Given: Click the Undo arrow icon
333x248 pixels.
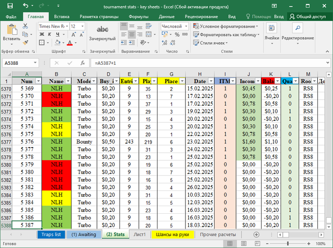Looking at the screenshot, I should point(26,6).
